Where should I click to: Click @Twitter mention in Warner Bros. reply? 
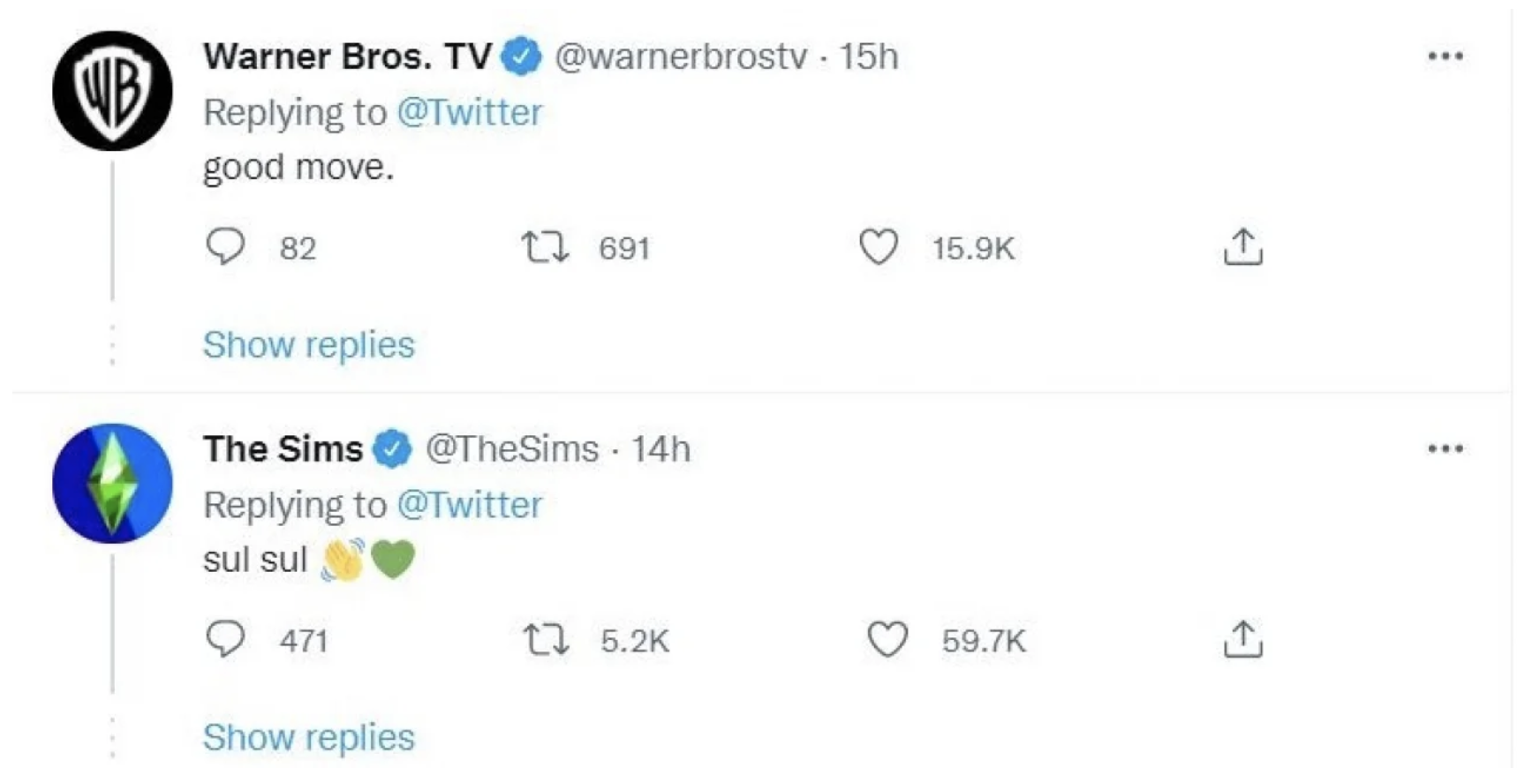click(469, 112)
